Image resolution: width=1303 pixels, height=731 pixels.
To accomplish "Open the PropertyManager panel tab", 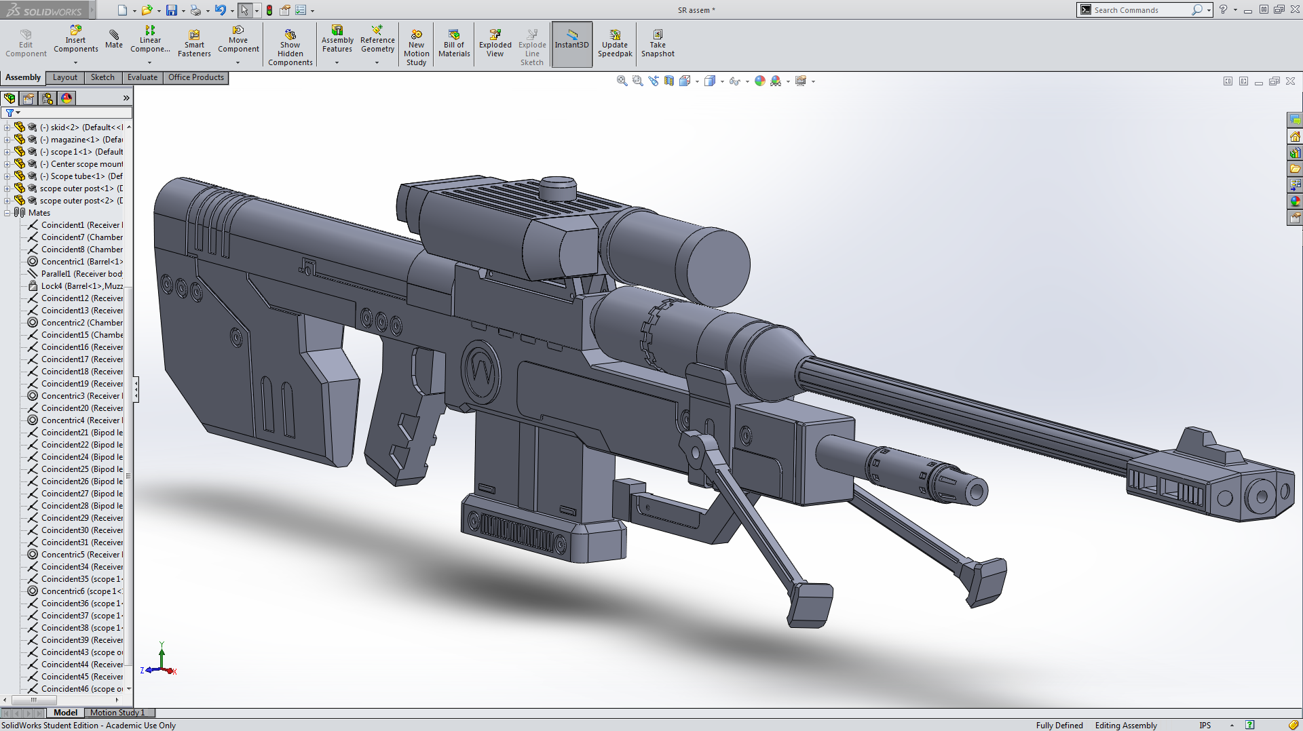I will tap(29, 98).
